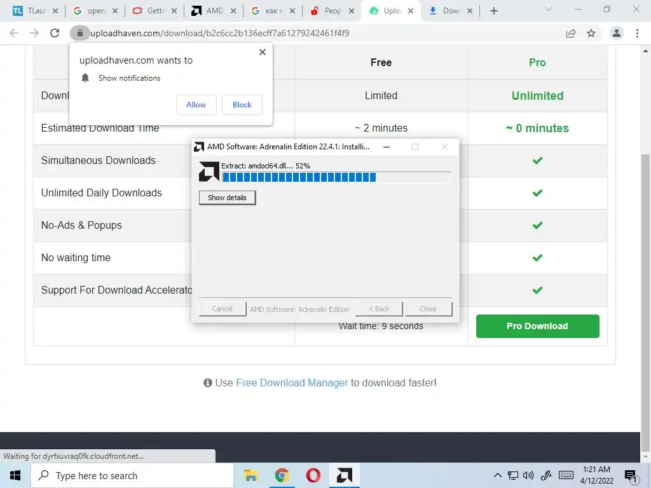The height and width of the screenshot is (488, 651).
Task: Open the notification center icon
Action: click(x=630, y=475)
